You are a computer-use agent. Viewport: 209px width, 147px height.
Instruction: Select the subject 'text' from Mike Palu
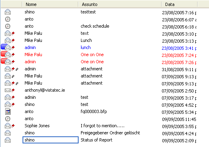click(85, 33)
